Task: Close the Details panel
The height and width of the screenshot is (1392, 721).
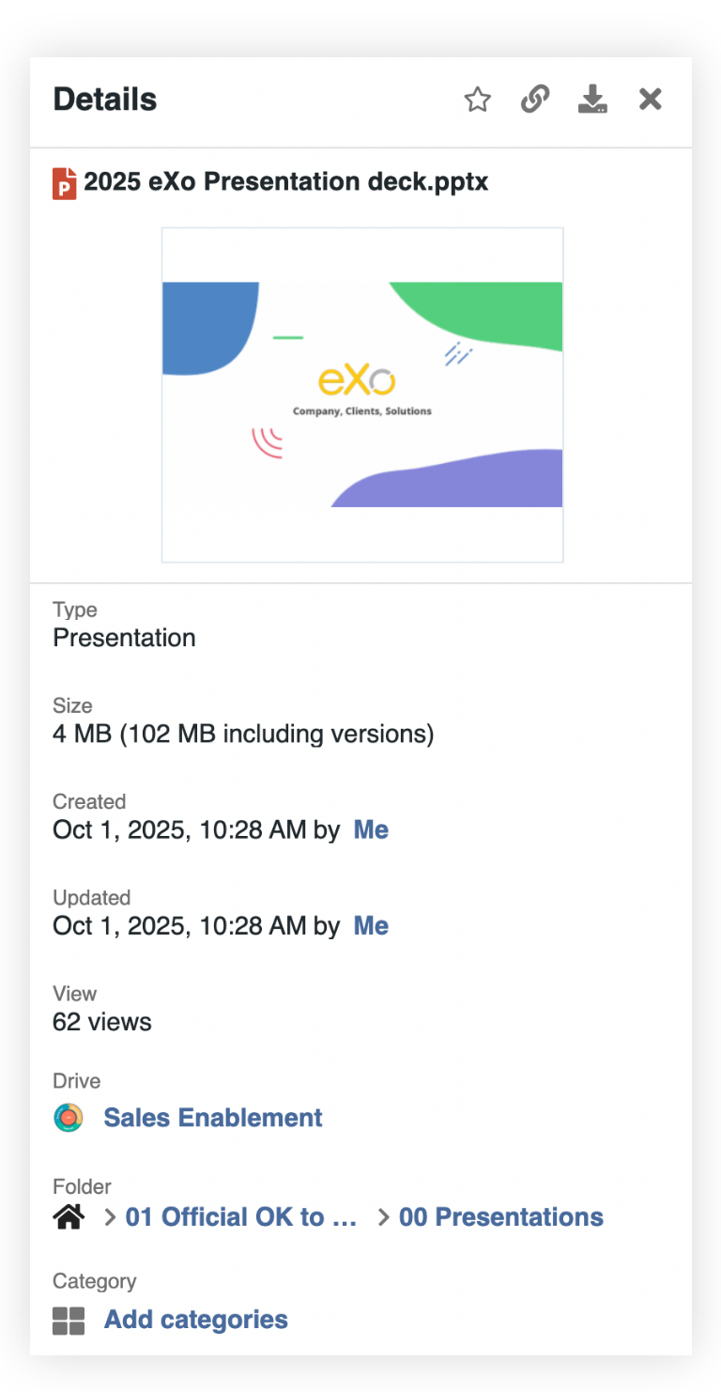Action: click(x=651, y=100)
